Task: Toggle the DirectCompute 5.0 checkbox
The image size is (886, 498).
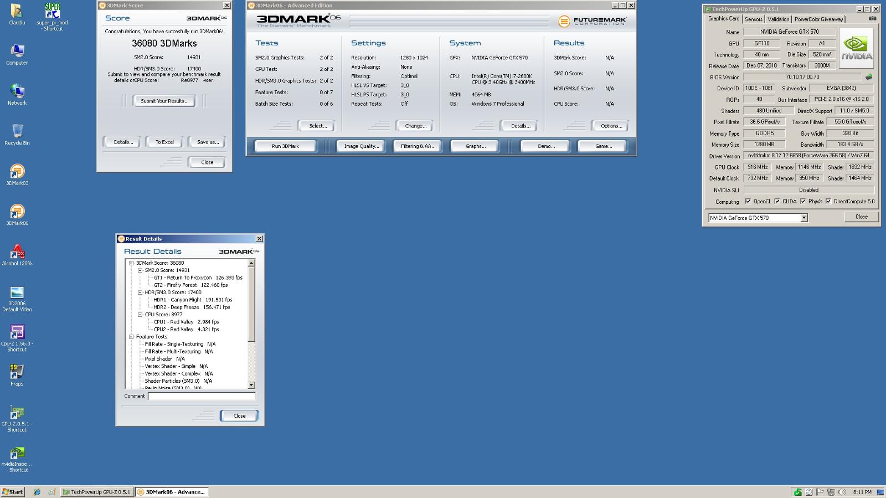Action: (828, 201)
